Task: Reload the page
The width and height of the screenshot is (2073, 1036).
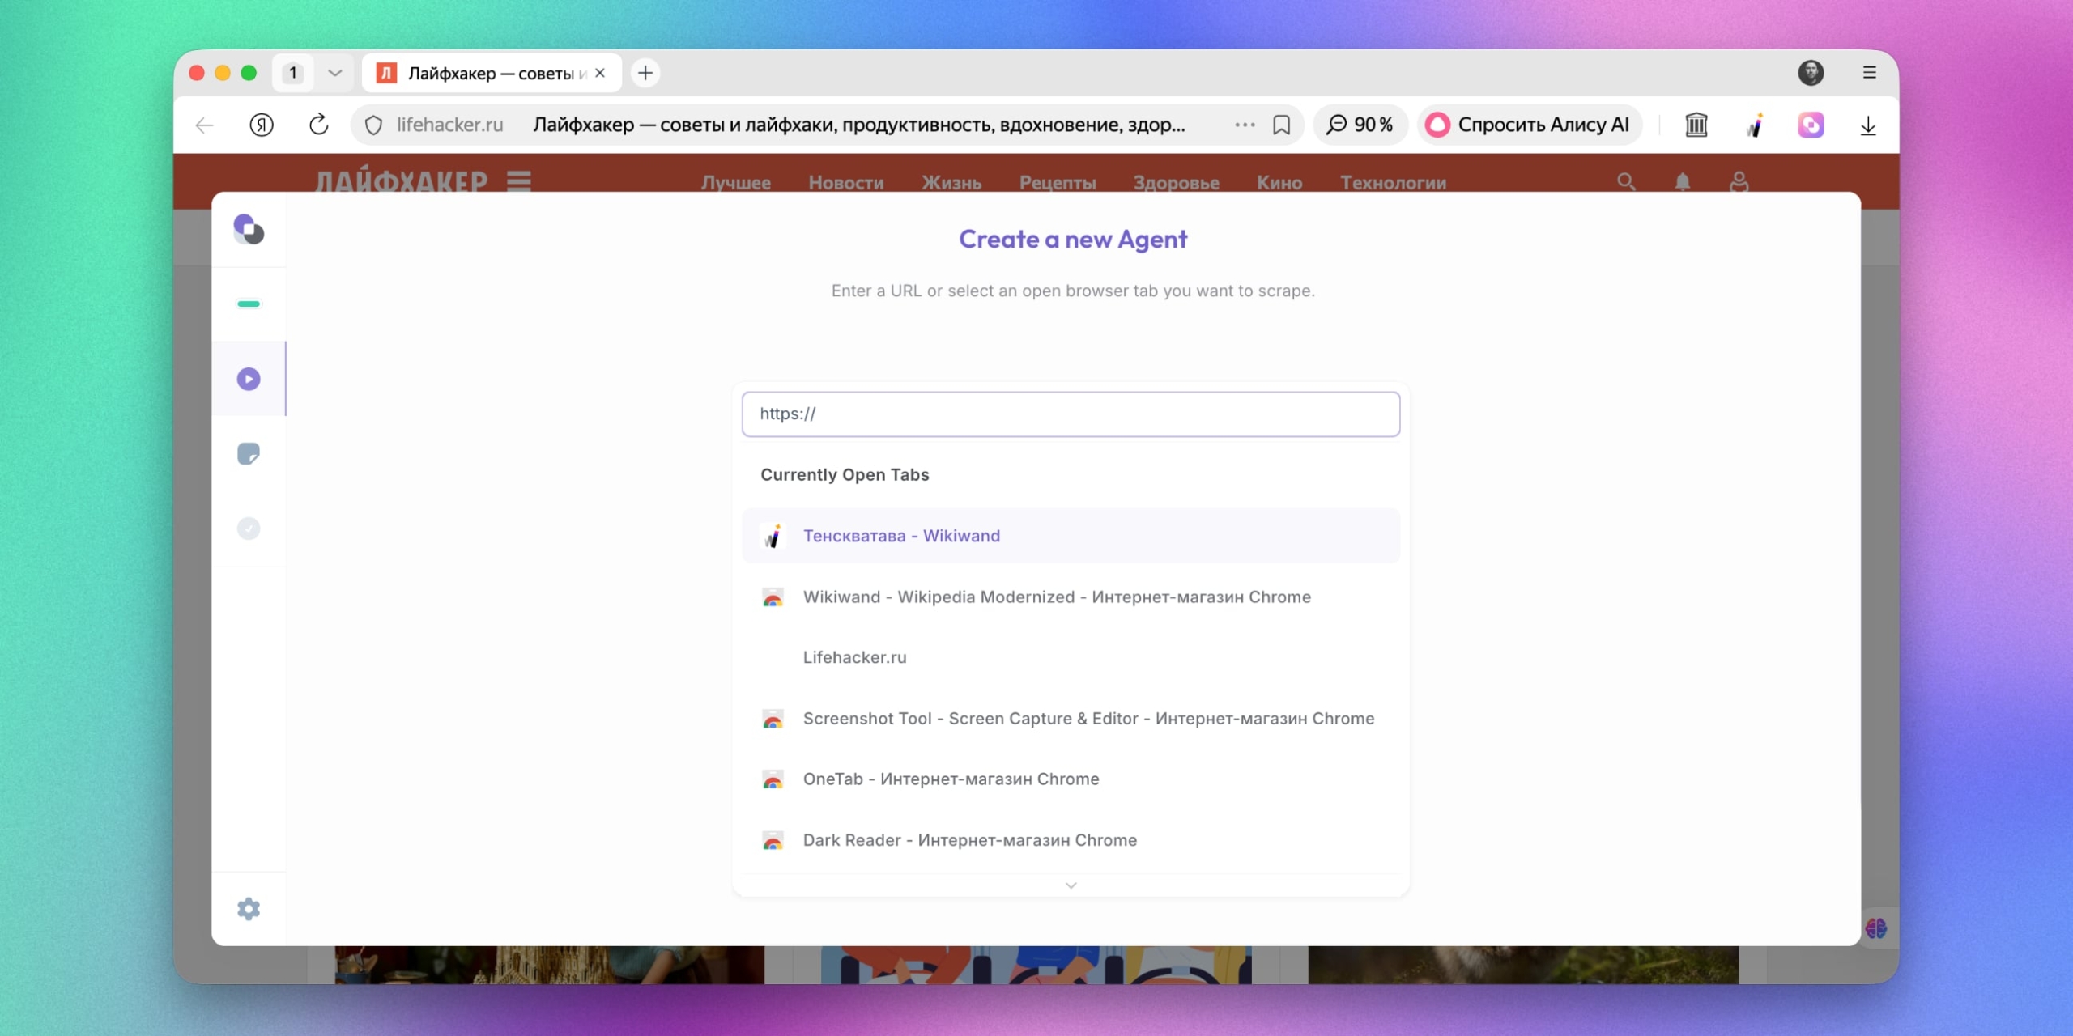Action: pyautogui.click(x=318, y=125)
